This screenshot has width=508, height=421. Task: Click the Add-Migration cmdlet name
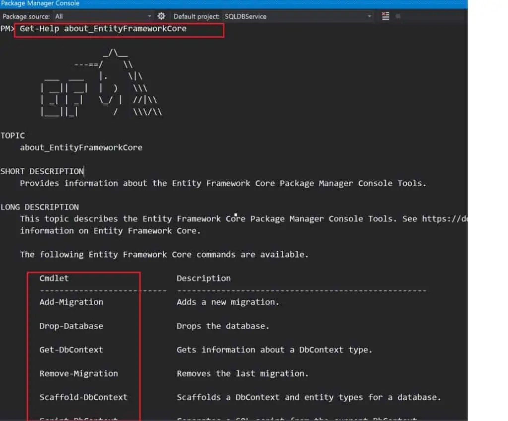coord(71,302)
